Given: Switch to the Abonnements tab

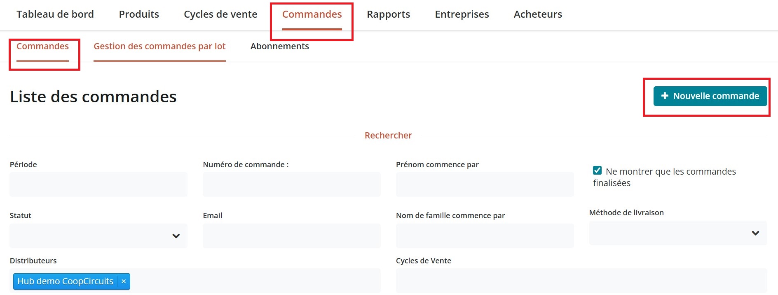Looking at the screenshot, I should (x=279, y=46).
